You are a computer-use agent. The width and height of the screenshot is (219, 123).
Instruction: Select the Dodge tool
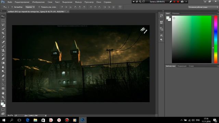[3, 71]
